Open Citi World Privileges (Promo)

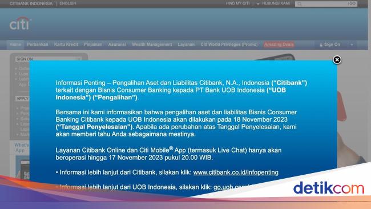coord(229,45)
